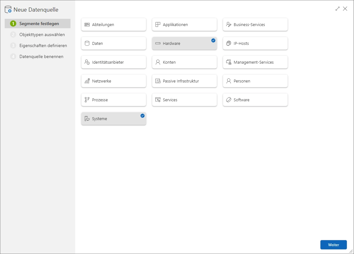
Task: Click the Business-Services icon
Action: click(x=229, y=25)
